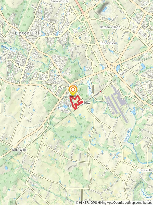153x205 pixels.
Task: Click the Innovation place label
Action: (x=108, y=43)
